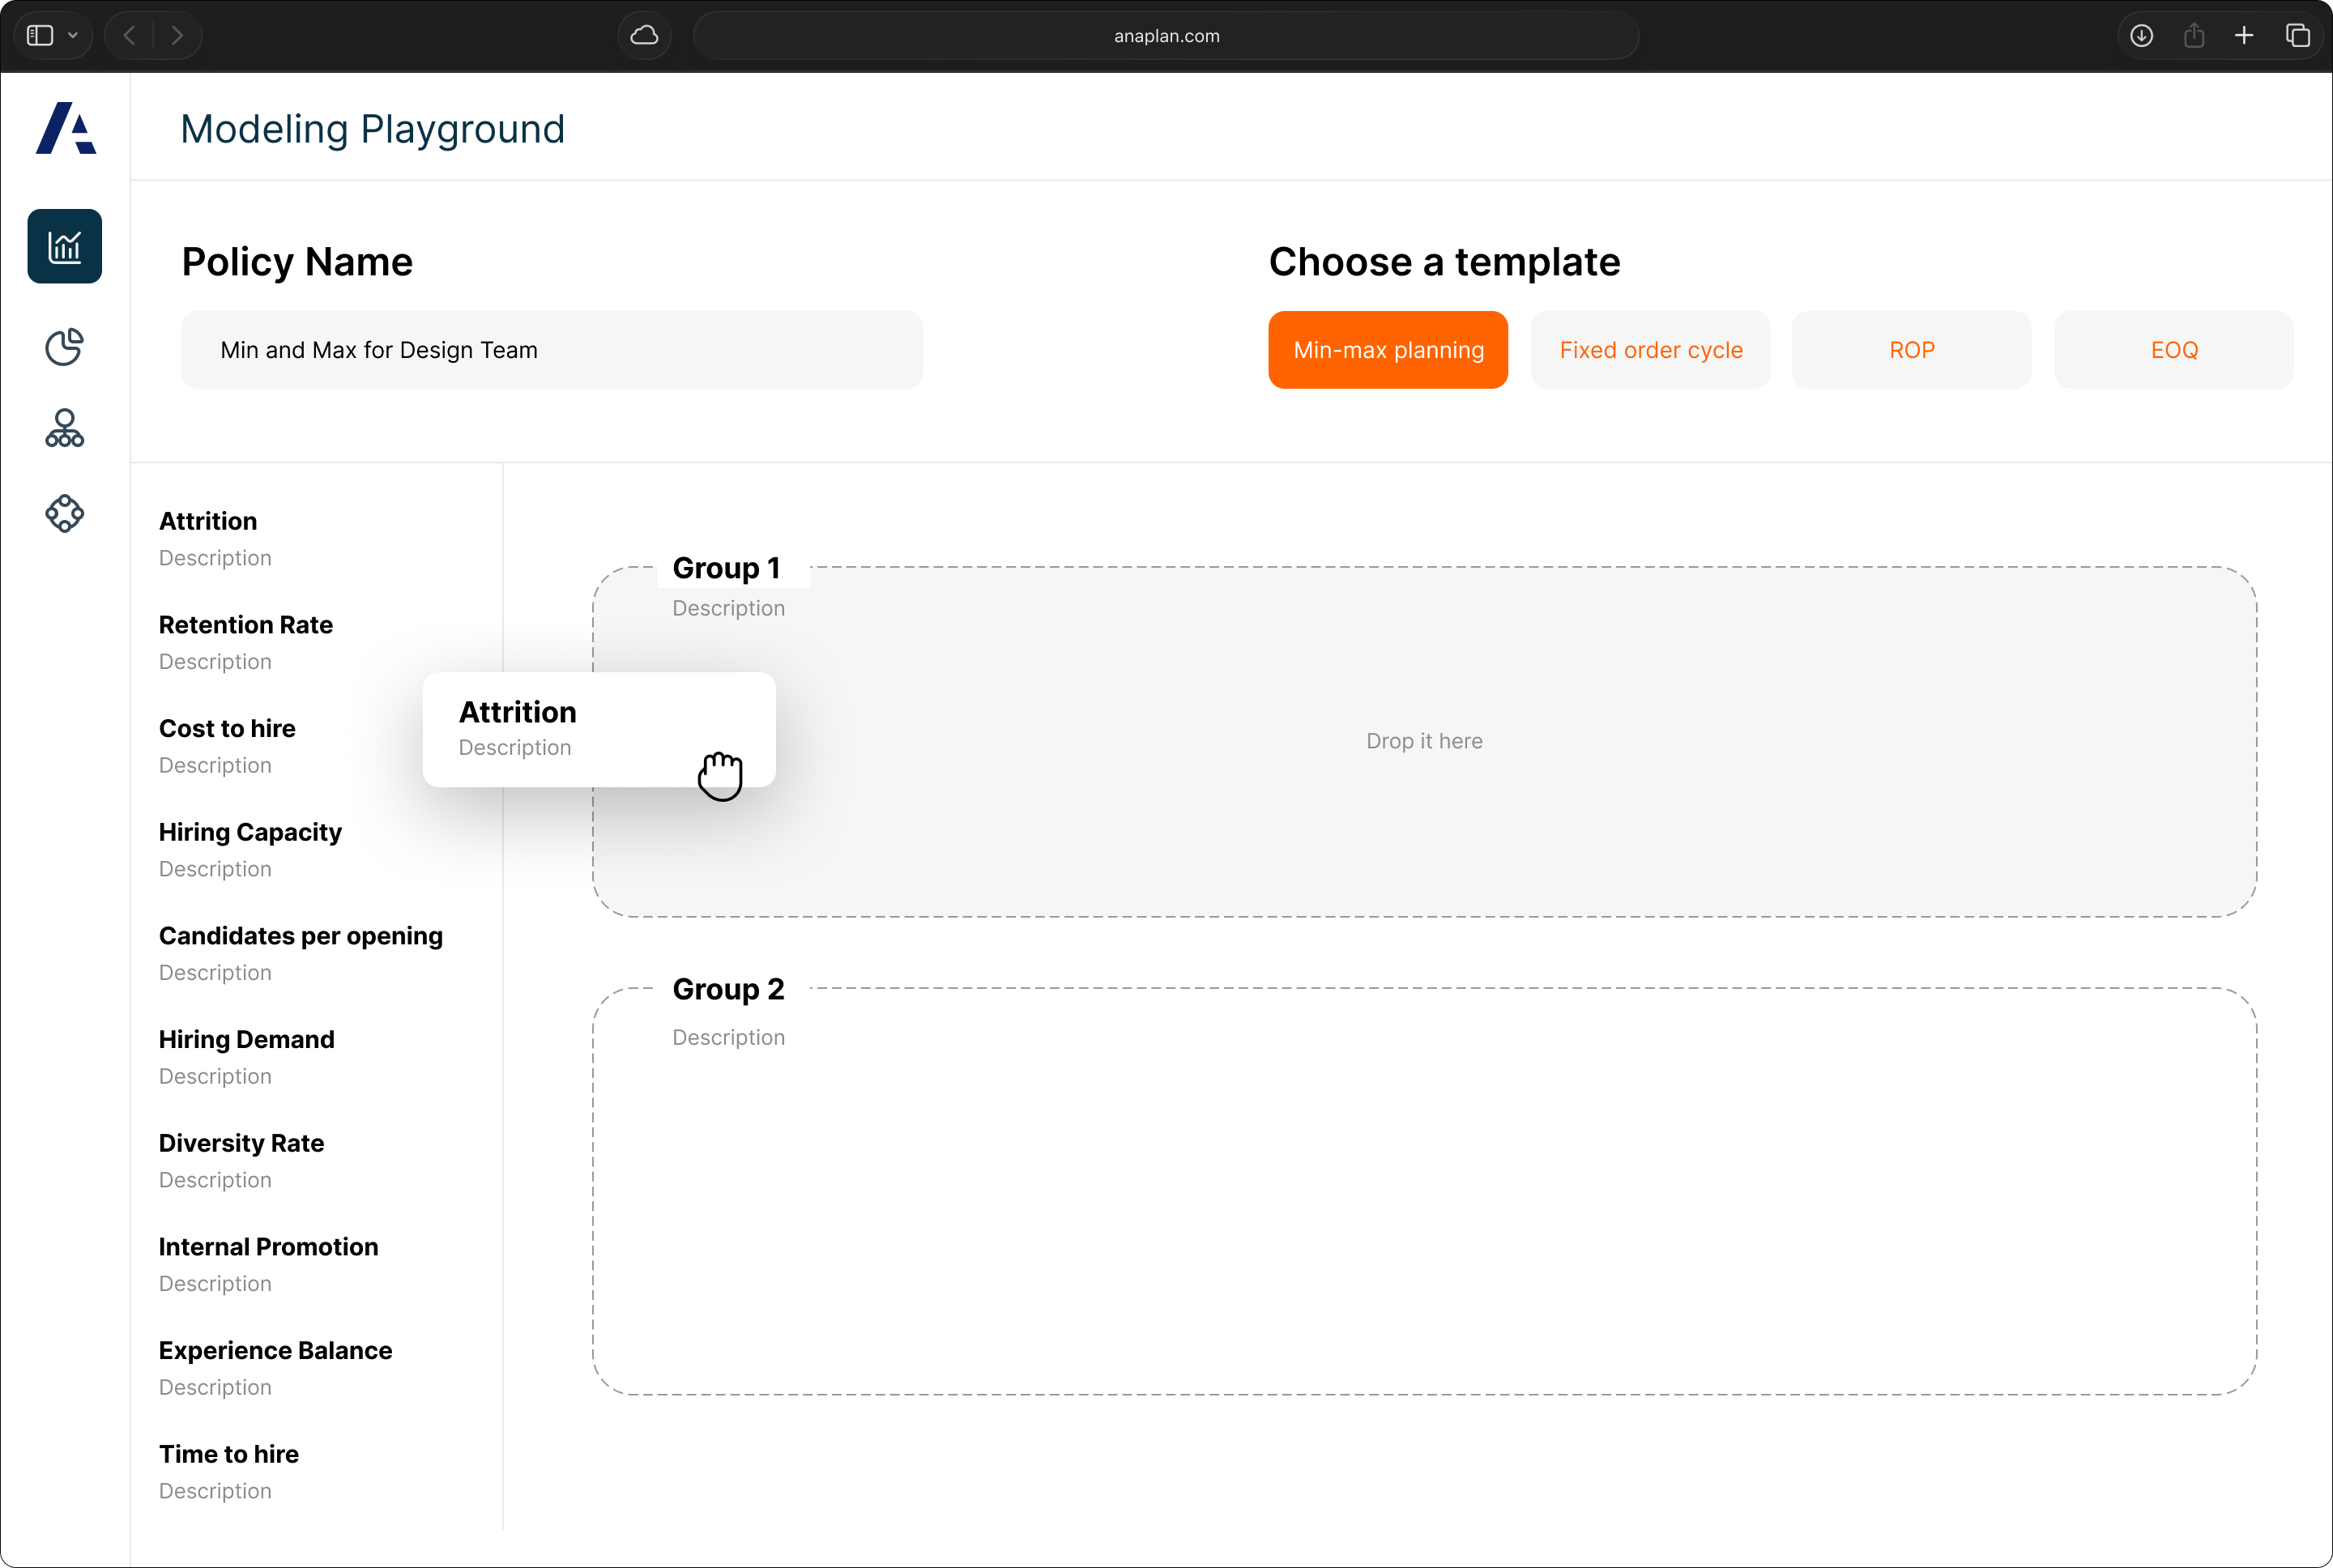Choose the ROP template
Screen dimensions: 2333x1568
click(1911, 350)
